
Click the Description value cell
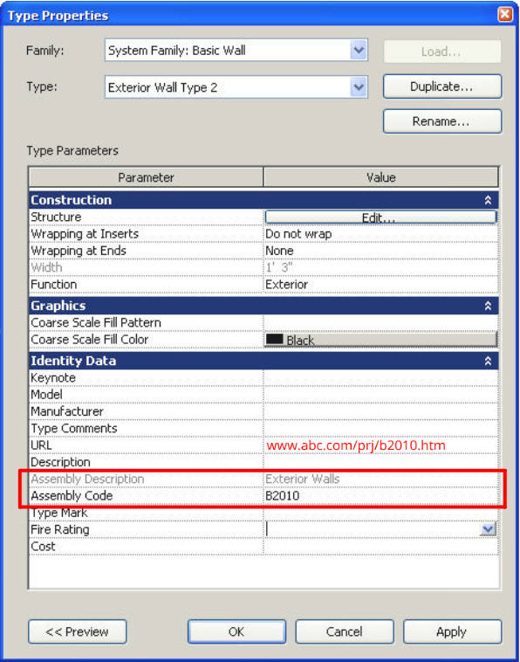tap(380, 462)
